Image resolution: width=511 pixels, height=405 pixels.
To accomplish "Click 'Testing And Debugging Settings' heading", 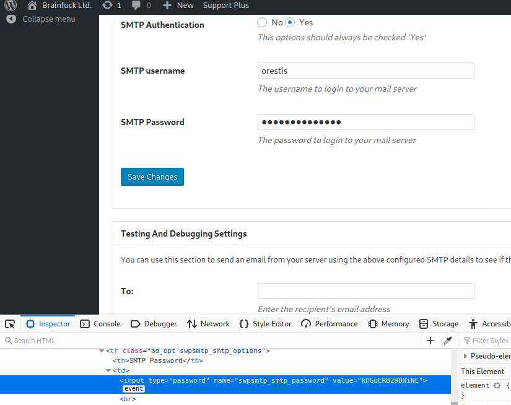I will coord(184,233).
